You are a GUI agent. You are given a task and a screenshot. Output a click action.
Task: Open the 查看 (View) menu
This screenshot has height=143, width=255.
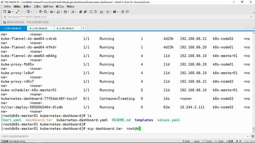pyautogui.click(x=27, y=6)
